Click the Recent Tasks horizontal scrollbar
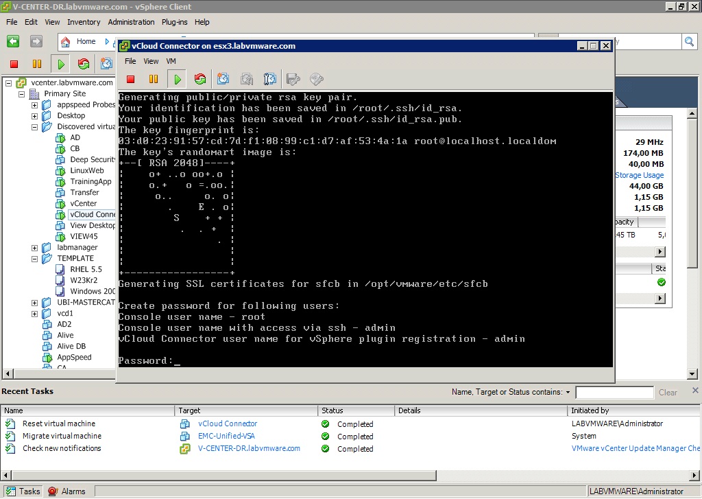This screenshot has width=702, height=499. click(x=224, y=475)
